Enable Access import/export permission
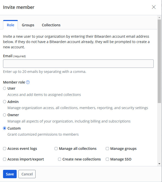 [x=5, y=159]
